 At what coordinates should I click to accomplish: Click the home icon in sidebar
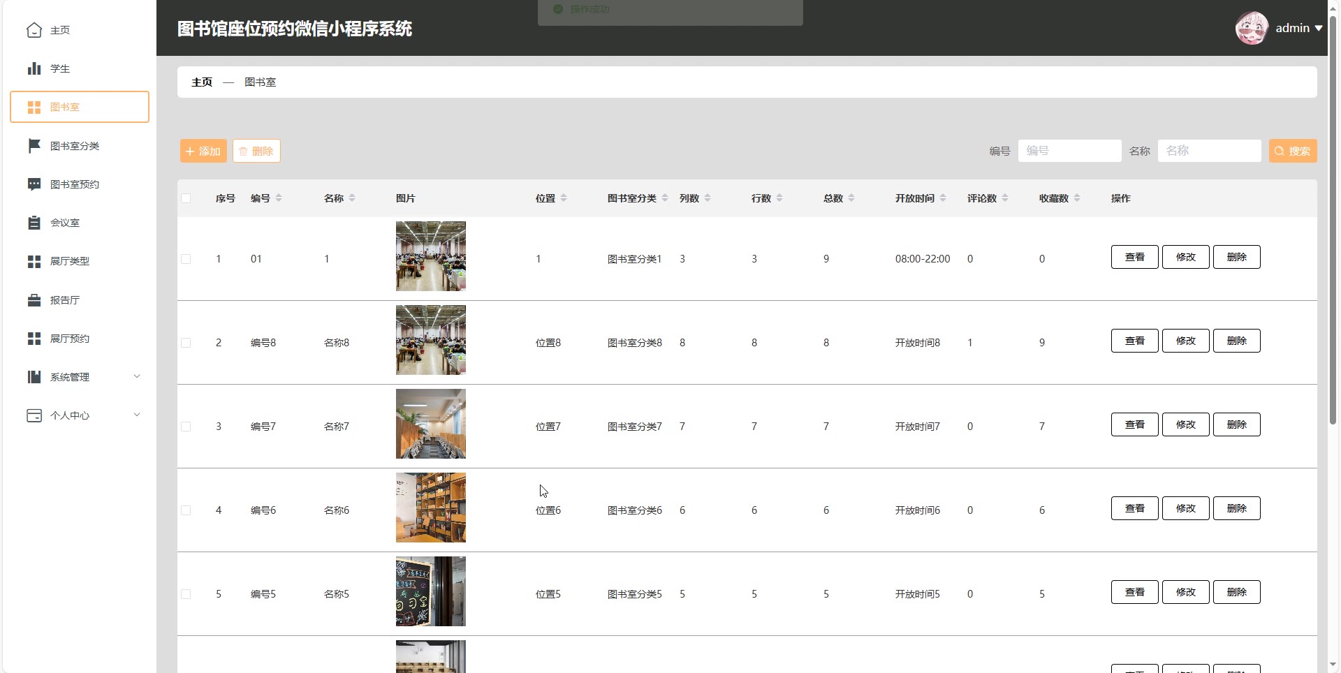tap(34, 30)
